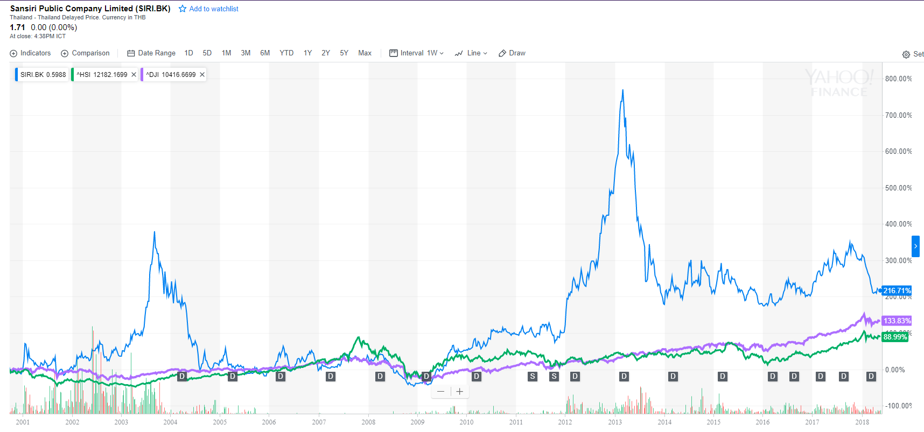Click the blue arrow tab on right edge

(x=915, y=246)
